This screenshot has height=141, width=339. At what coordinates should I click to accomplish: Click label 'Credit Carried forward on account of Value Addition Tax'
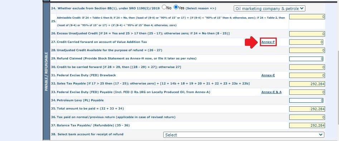click(102, 42)
